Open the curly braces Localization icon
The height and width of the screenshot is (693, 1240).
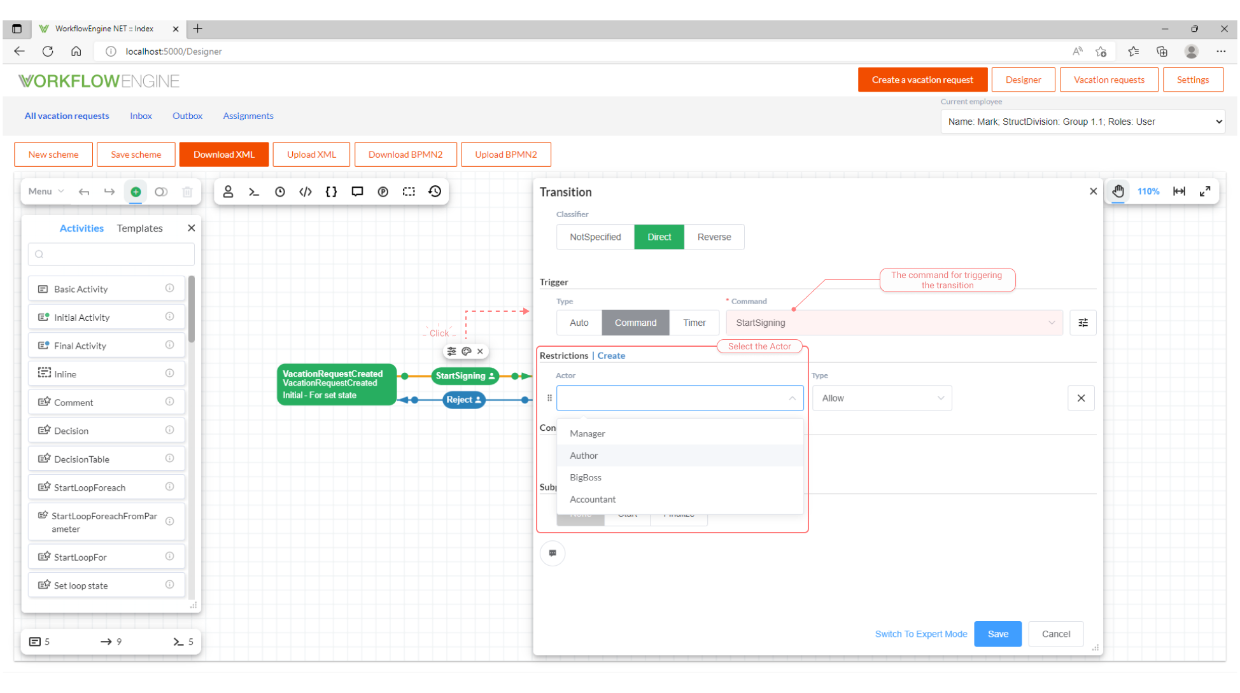tap(332, 192)
